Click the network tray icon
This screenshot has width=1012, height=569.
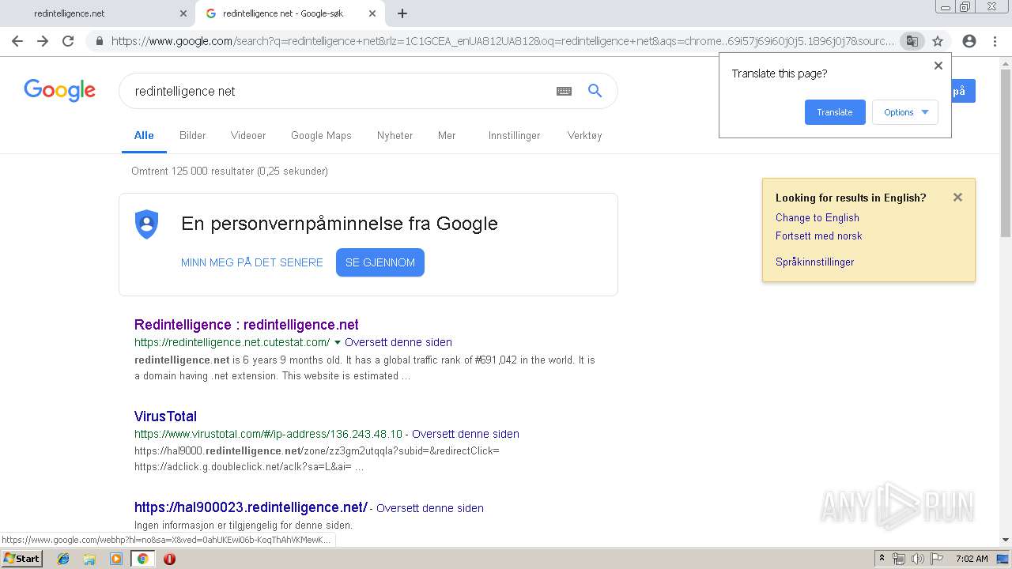coord(899,559)
